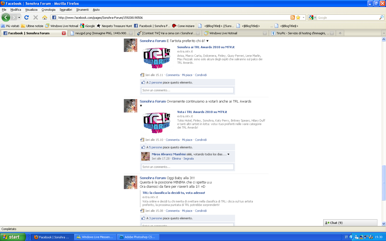The height and width of the screenshot is (241, 386).
Task: Reload the page with the refresh icon
Action: pyautogui.click(x=27, y=17)
